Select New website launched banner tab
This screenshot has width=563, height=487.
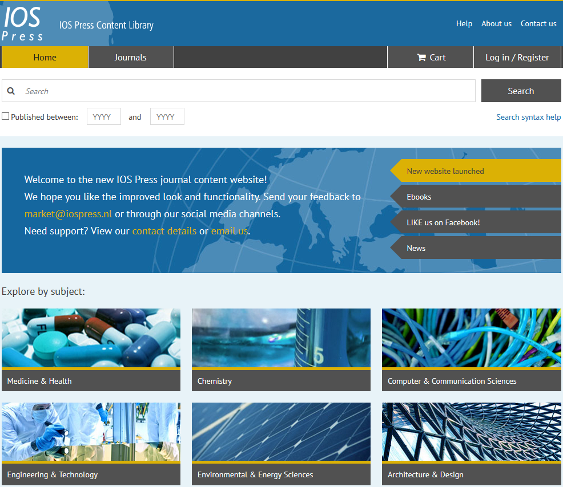click(476, 171)
